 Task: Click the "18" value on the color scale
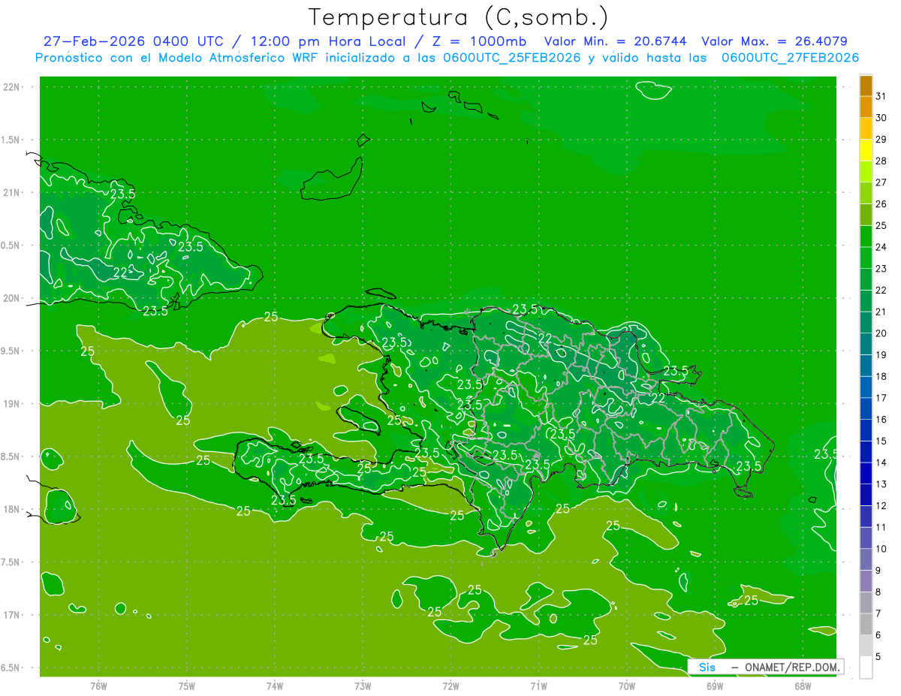[881, 376]
